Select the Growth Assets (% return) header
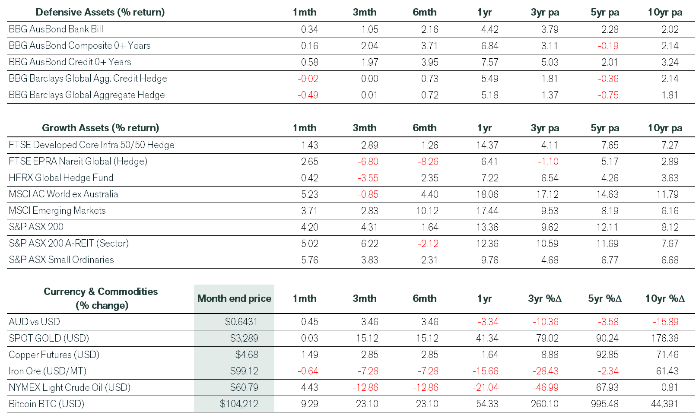Viewport: 699px width, 415px height. click(101, 128)
